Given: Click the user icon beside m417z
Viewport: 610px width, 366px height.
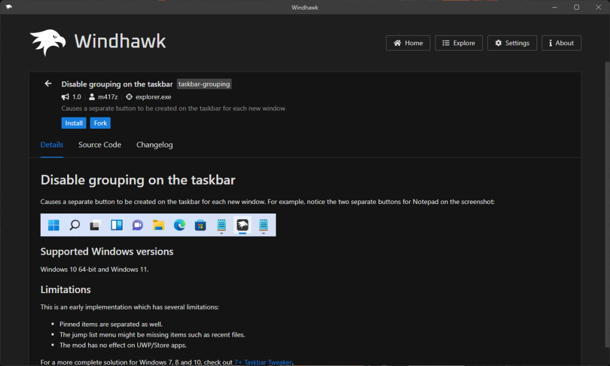Looking at the screenshot, I should 92,97.
